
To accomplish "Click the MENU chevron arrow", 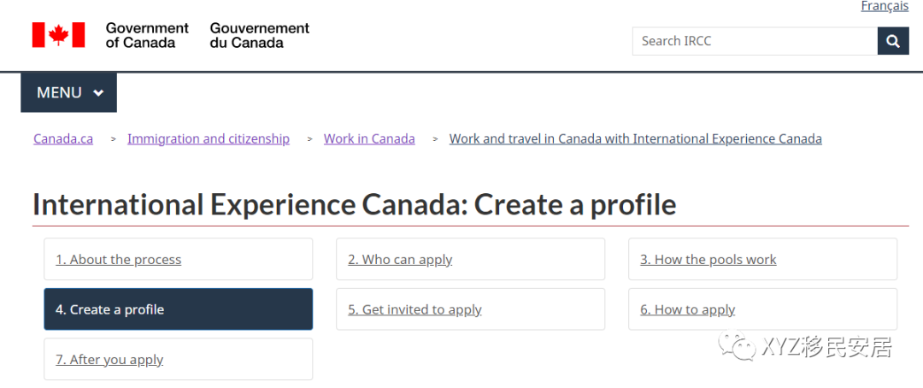I will tap(98, 93).
